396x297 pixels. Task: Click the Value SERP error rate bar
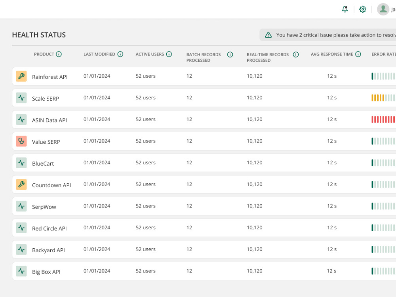[383, 141]
